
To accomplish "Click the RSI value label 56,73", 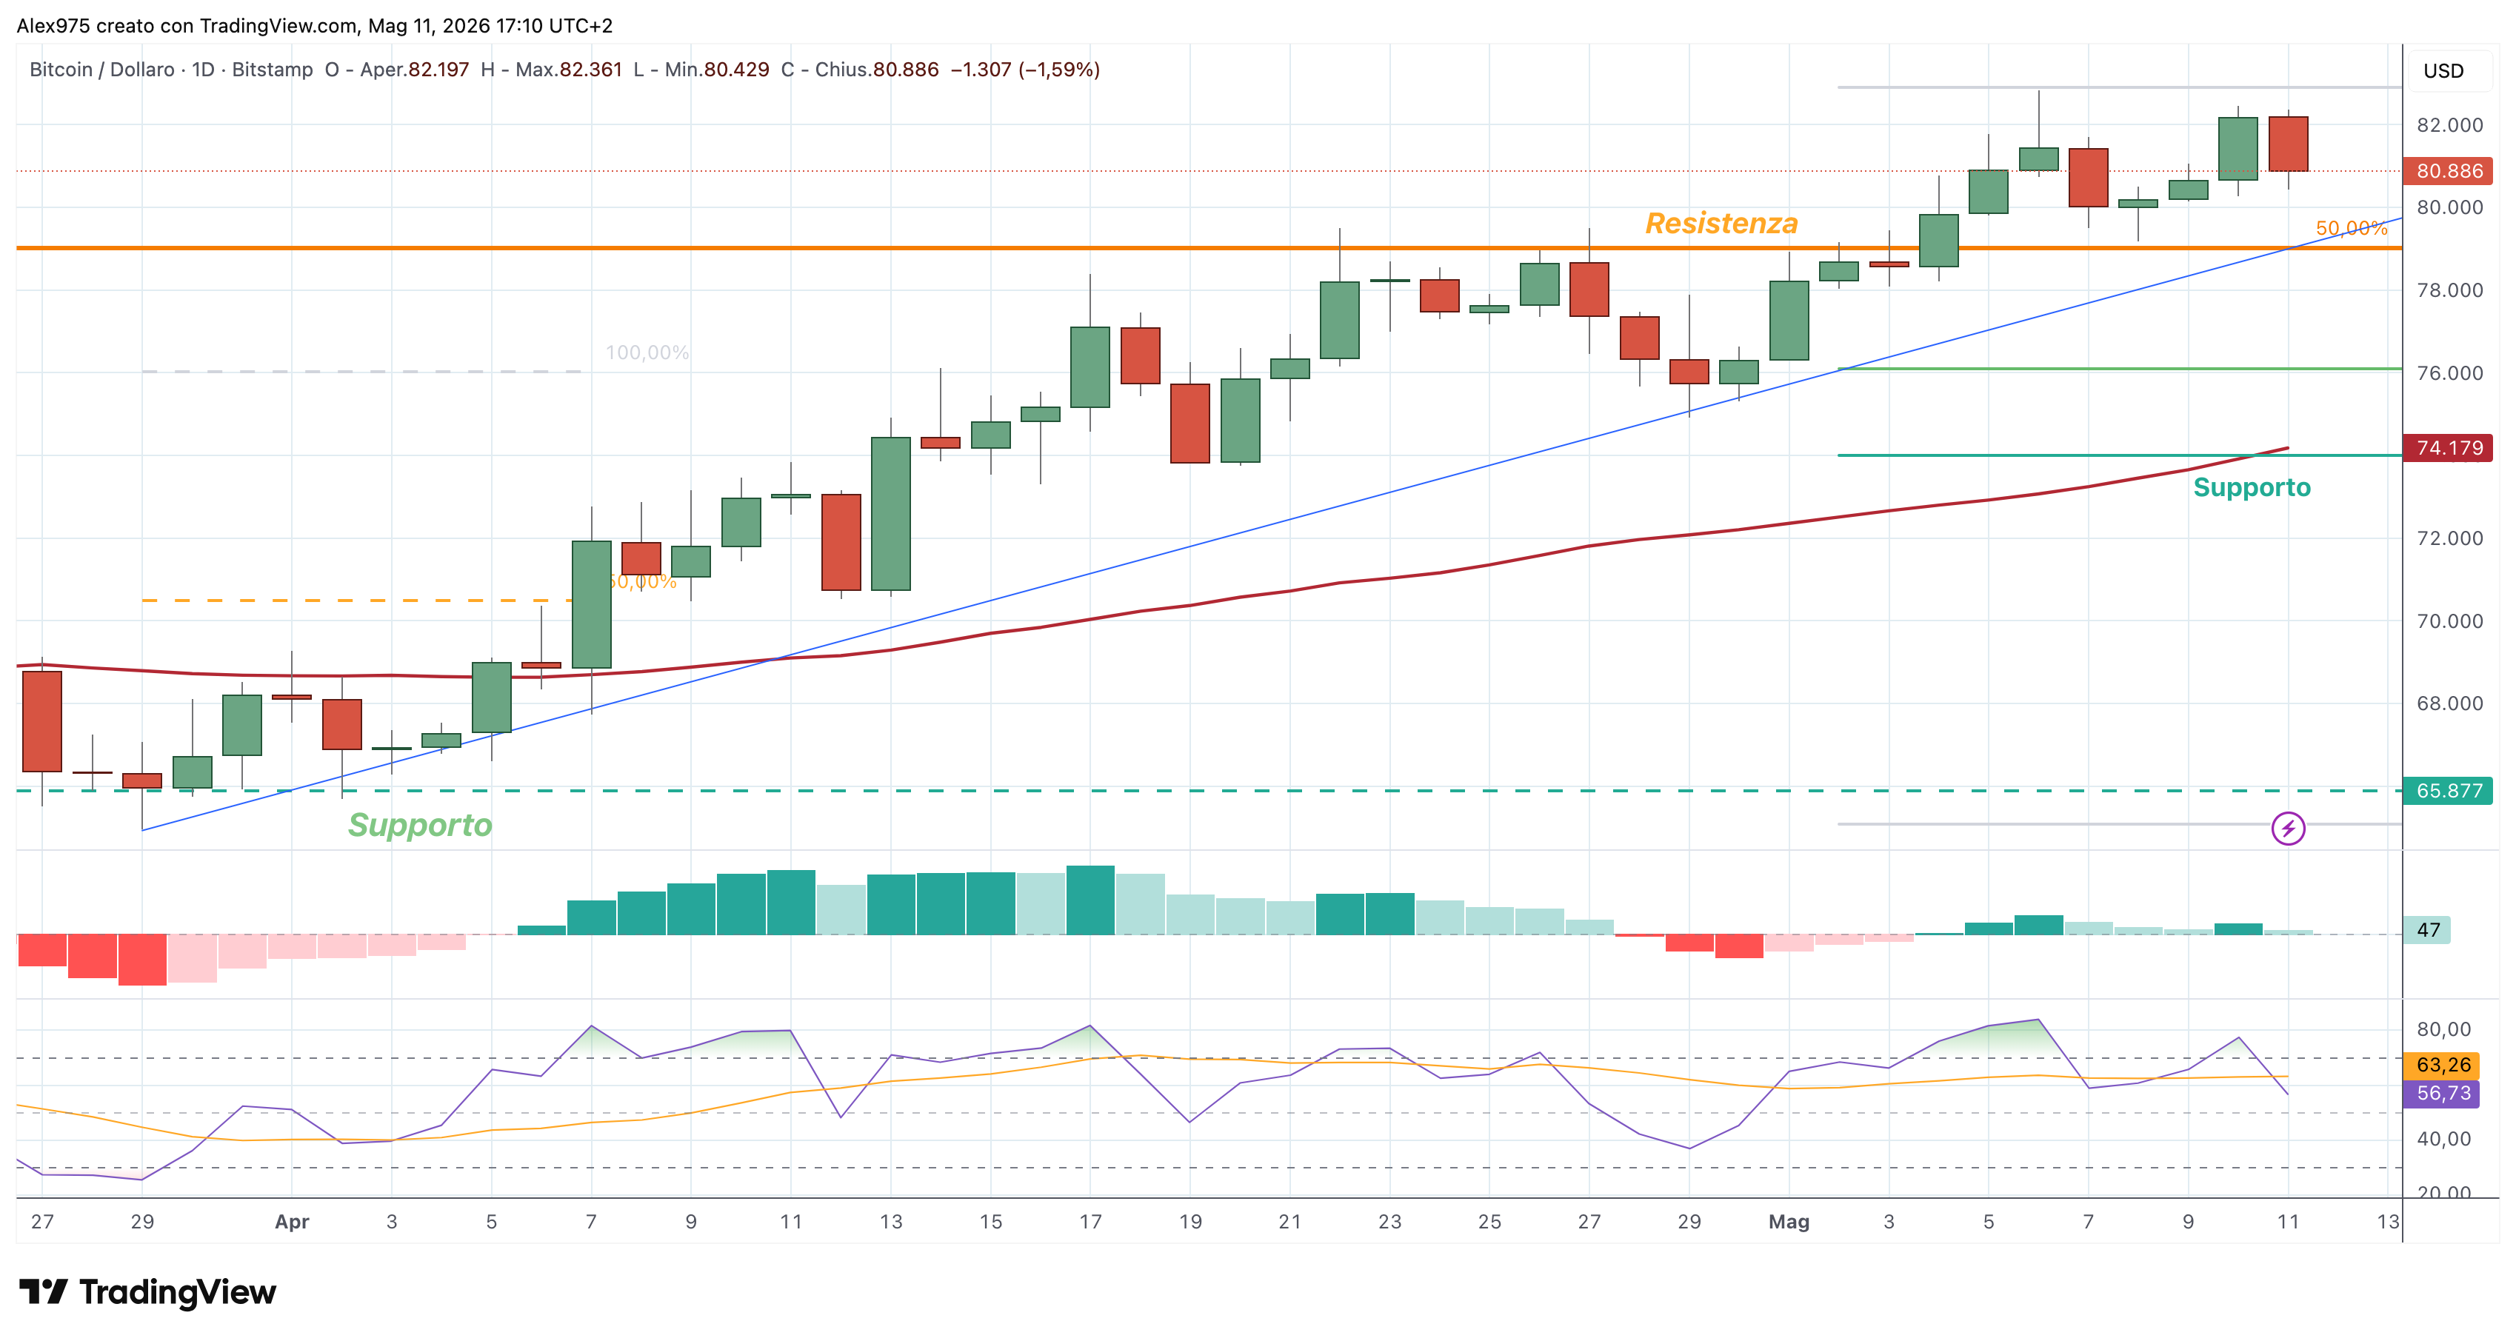I will coord(2443,1093).
